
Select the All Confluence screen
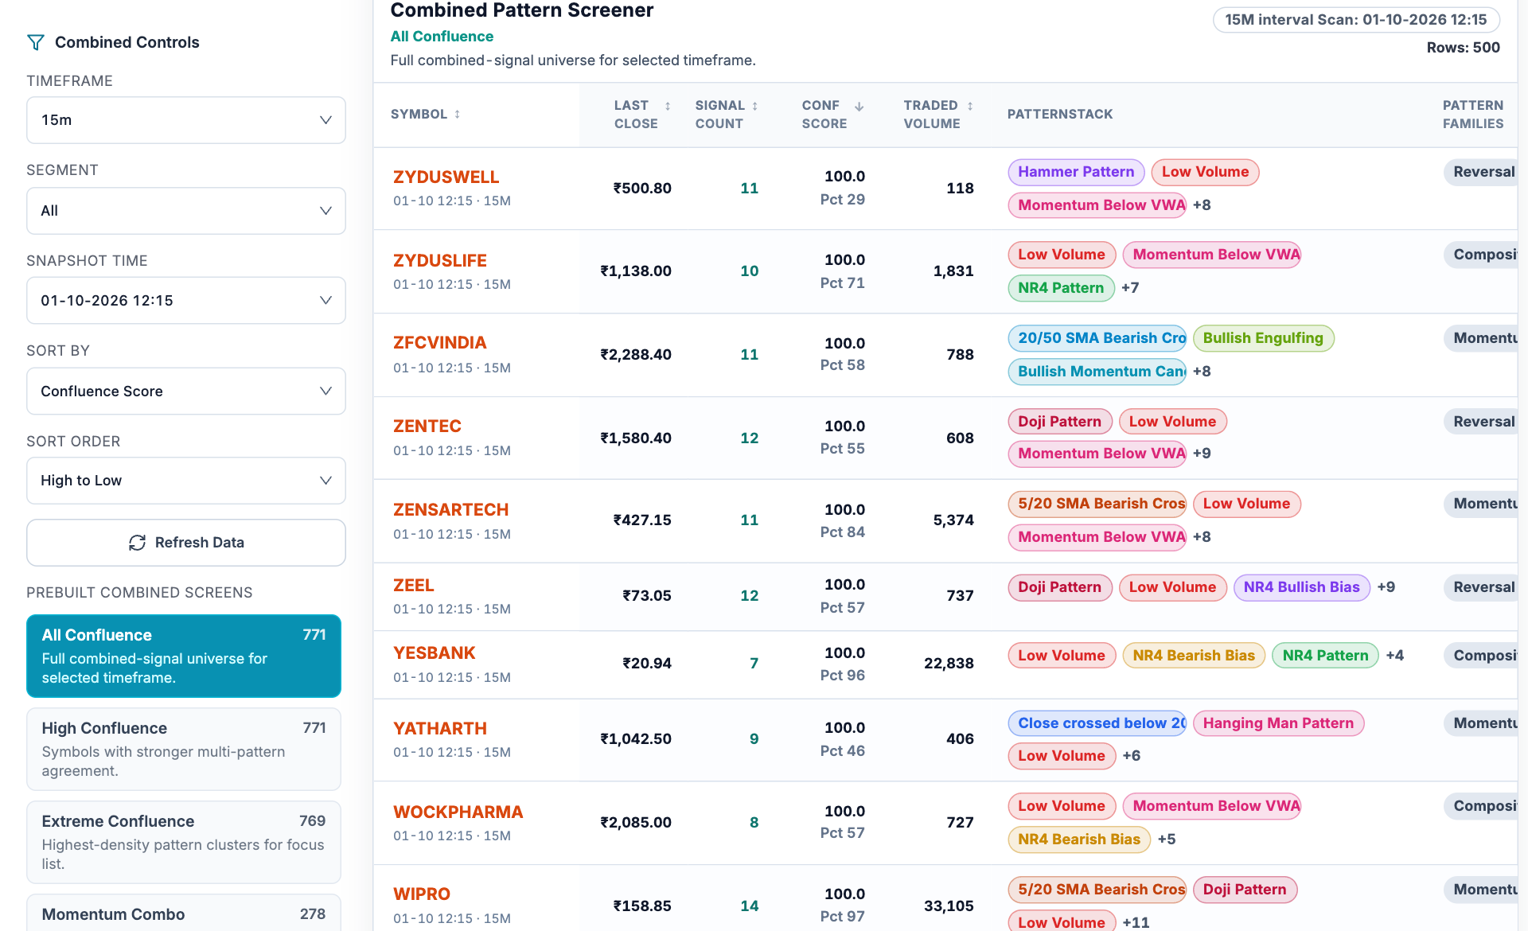184,656
